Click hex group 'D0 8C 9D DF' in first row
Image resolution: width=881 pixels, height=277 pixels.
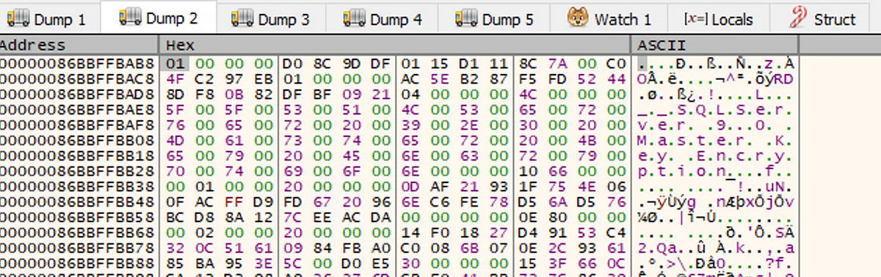point(337,64)
